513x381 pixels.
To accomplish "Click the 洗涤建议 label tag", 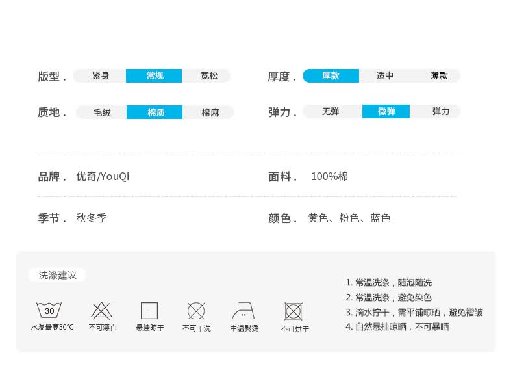I will pyautogui.click(x=58, y=275).
